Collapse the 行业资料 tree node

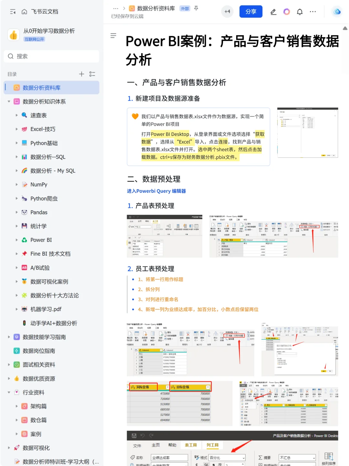[9, 392]
